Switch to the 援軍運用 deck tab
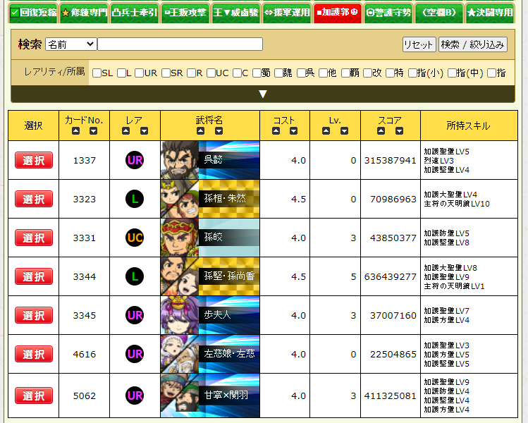This screenshot has width=528, height=423. pyautogui.click(x=287, y=13)
